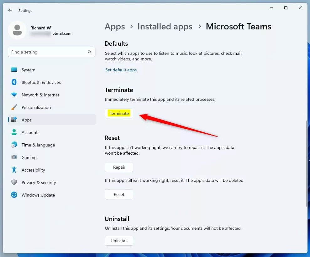Open System settings category
Image resolution: width=310 pixels, height=257 pixels.
(52, 70)
